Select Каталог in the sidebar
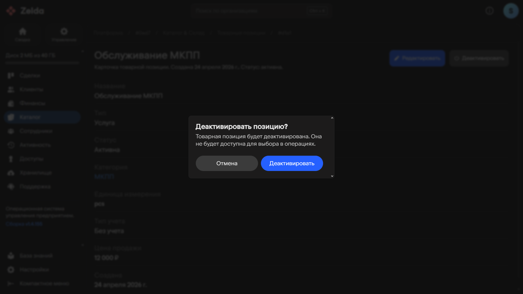Image resolution: width=523 pixels, height=294 pixels. coord(42,117)
